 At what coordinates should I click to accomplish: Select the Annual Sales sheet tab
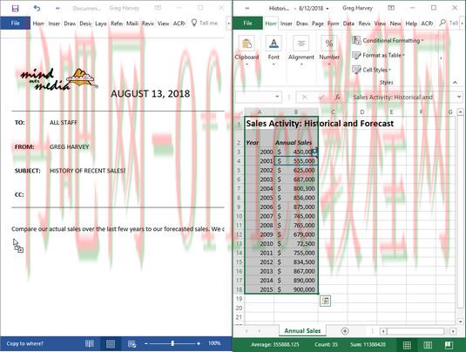(302, 330)
